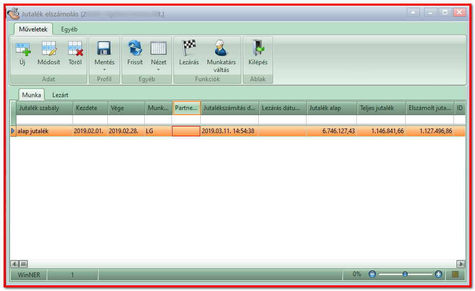Sort by Munk... column header
Screen dimensions: 475x291
[159, 108]
